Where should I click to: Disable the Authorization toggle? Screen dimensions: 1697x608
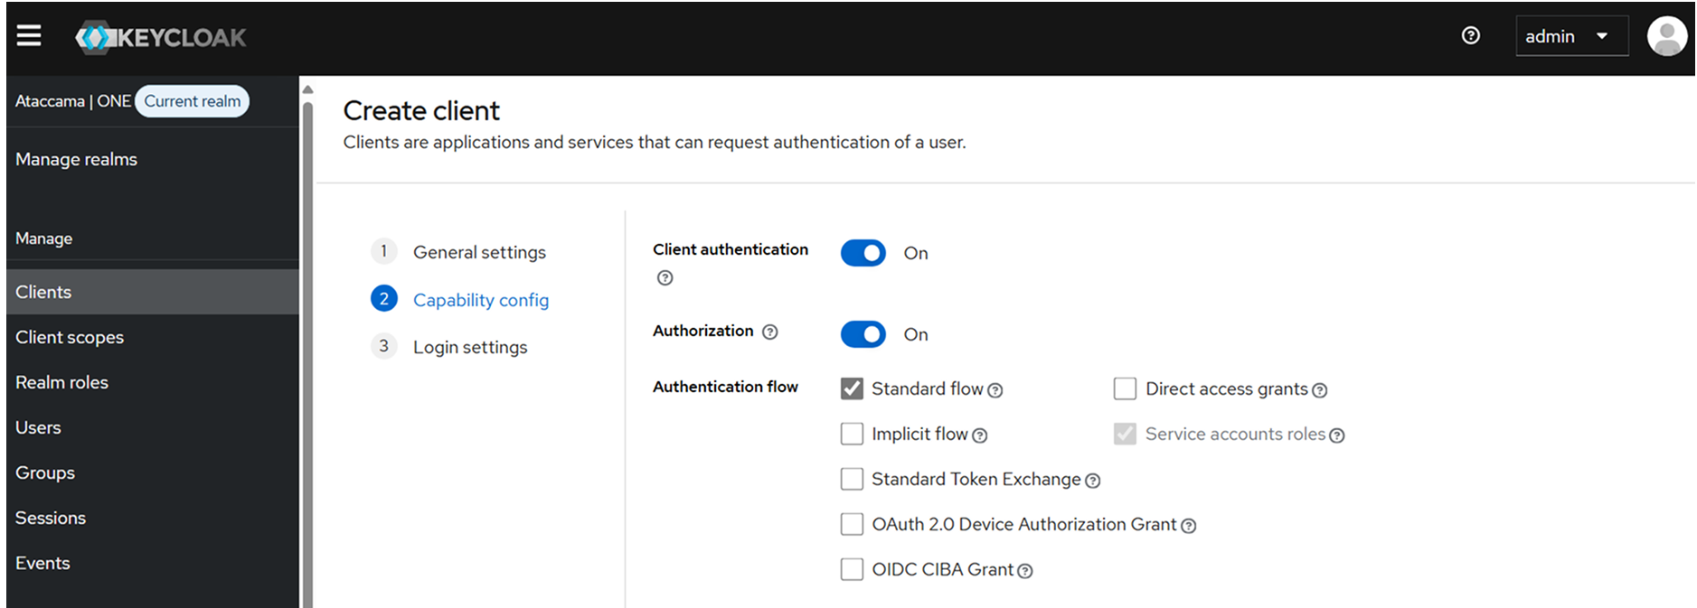(x=863, y=334)
